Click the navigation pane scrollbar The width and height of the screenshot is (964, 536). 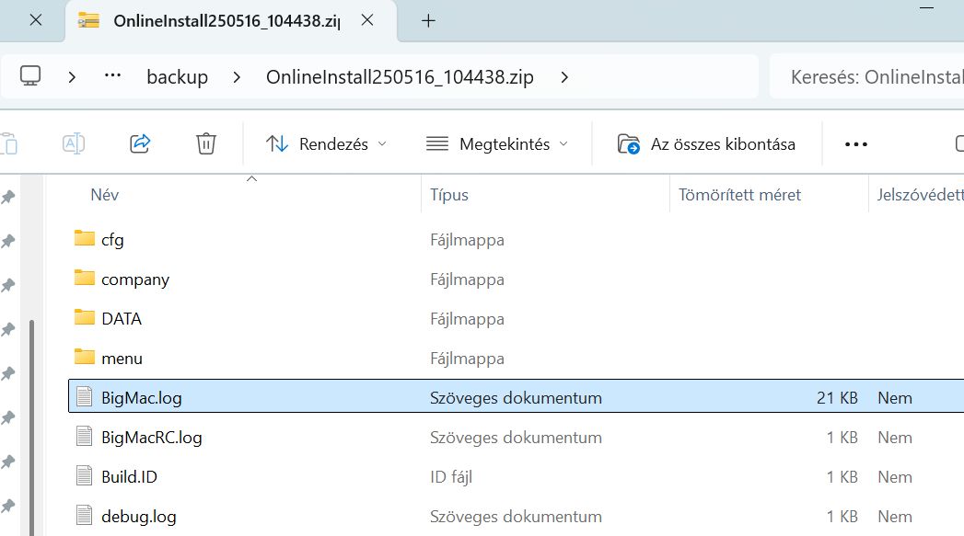(x=31, y=427)
